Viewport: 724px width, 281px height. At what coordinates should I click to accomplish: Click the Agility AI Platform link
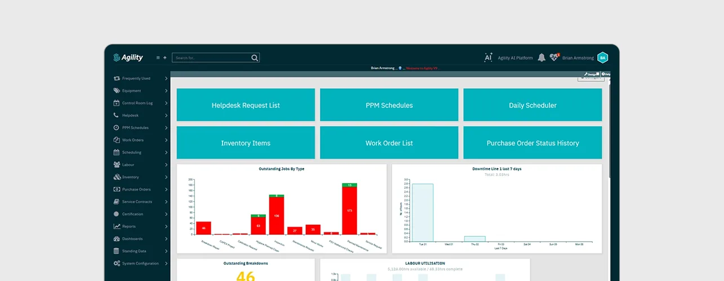[515, 58]
